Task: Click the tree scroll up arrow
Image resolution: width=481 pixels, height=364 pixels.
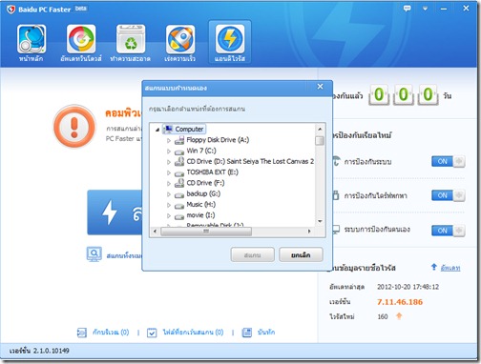Action: coord(320,129)
